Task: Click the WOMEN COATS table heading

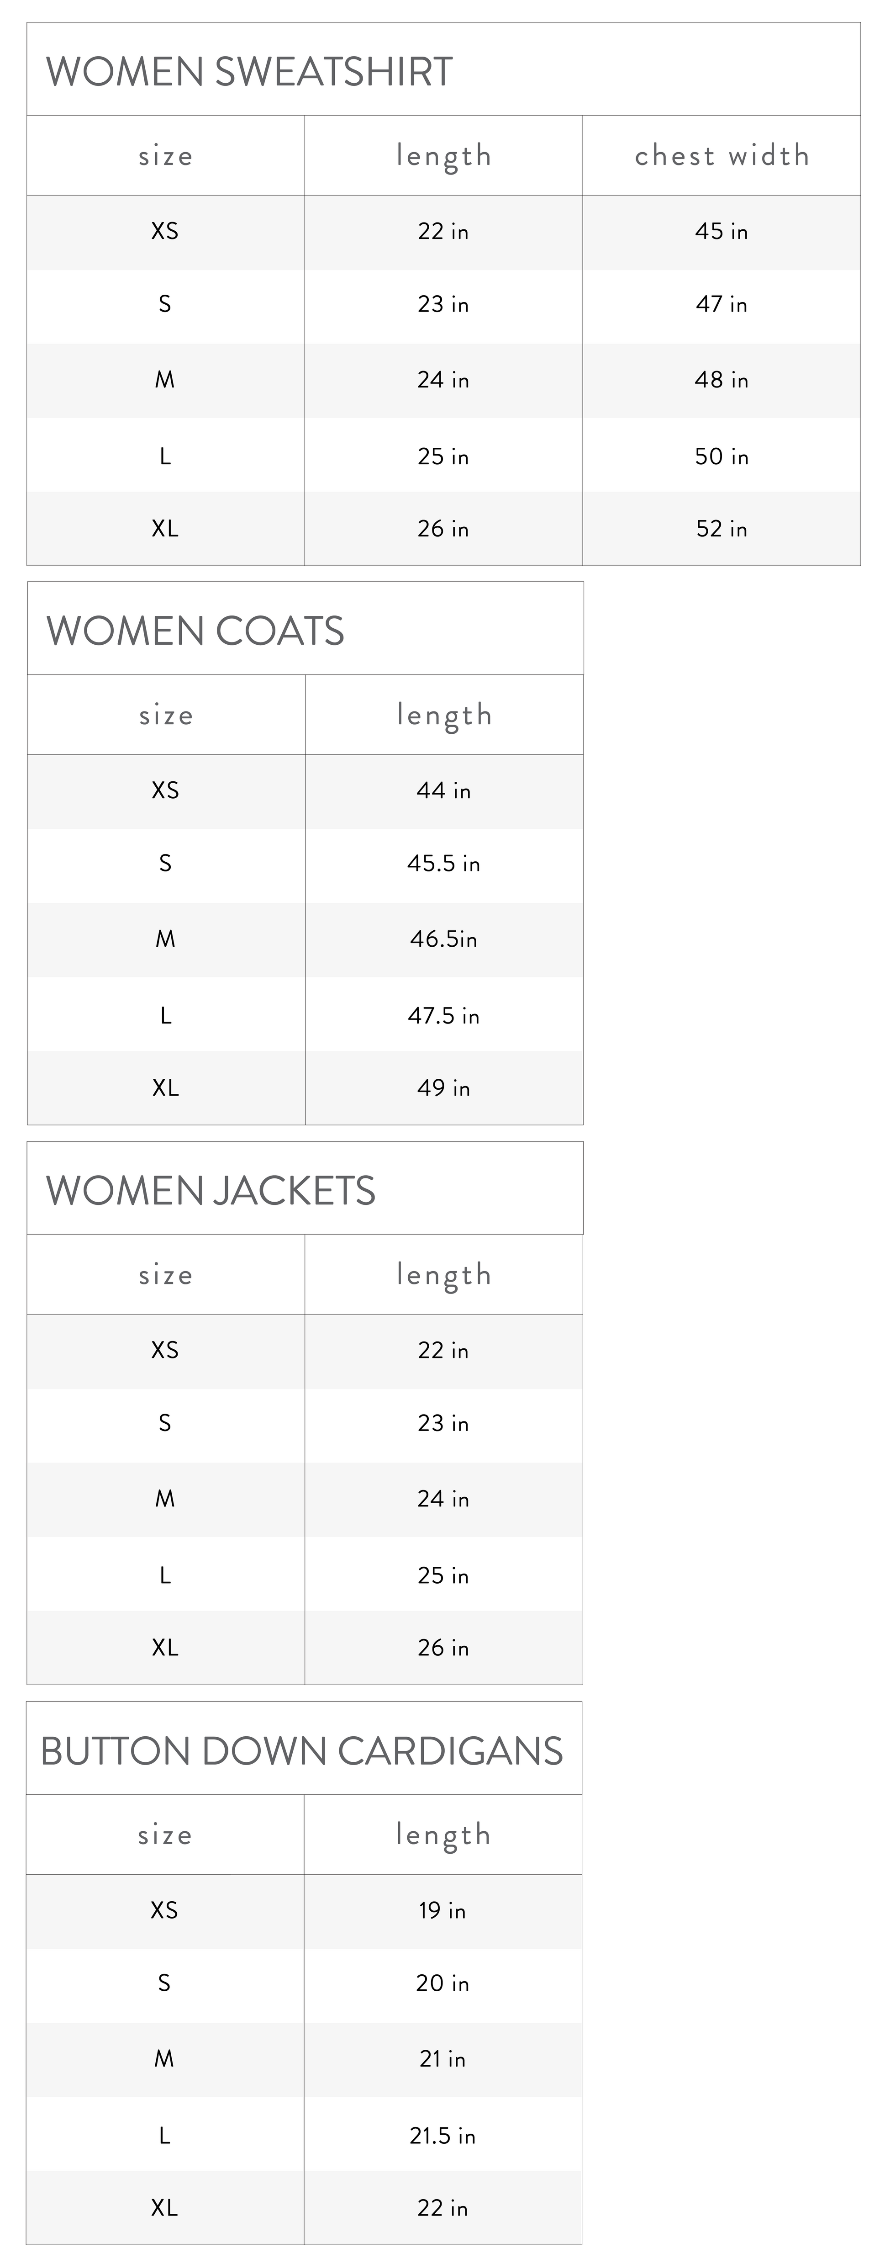Action: pyautogui.click(x=195, y=631)
